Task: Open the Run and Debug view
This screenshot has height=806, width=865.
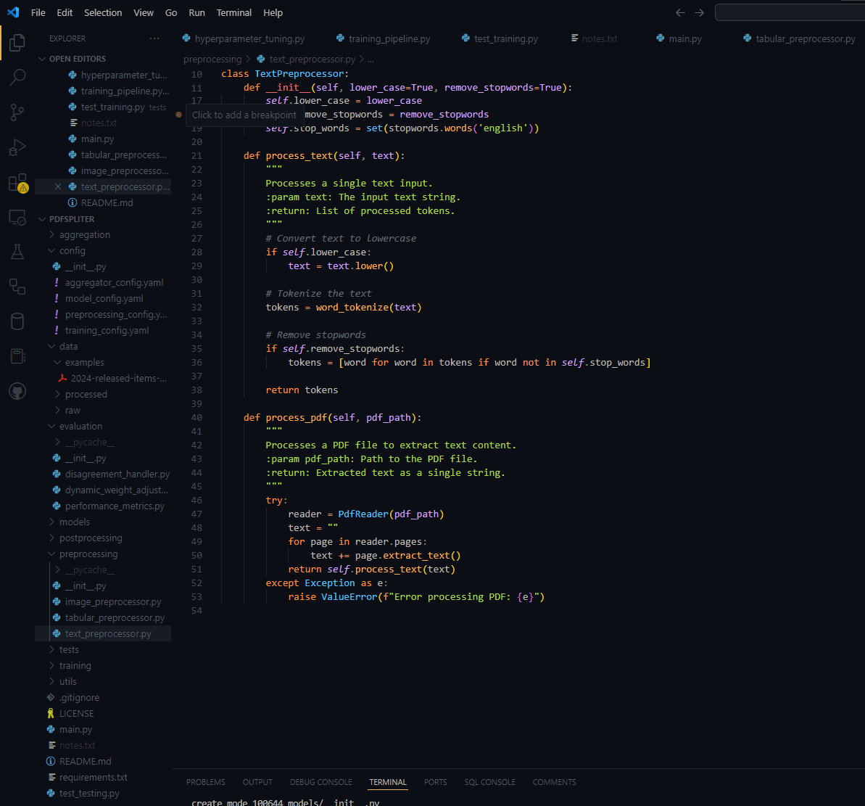Action: [x=17, y=148]
